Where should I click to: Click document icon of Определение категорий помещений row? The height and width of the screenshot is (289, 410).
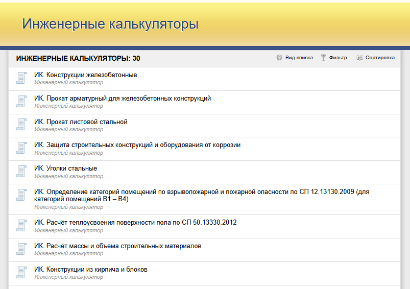pos(21,195)
